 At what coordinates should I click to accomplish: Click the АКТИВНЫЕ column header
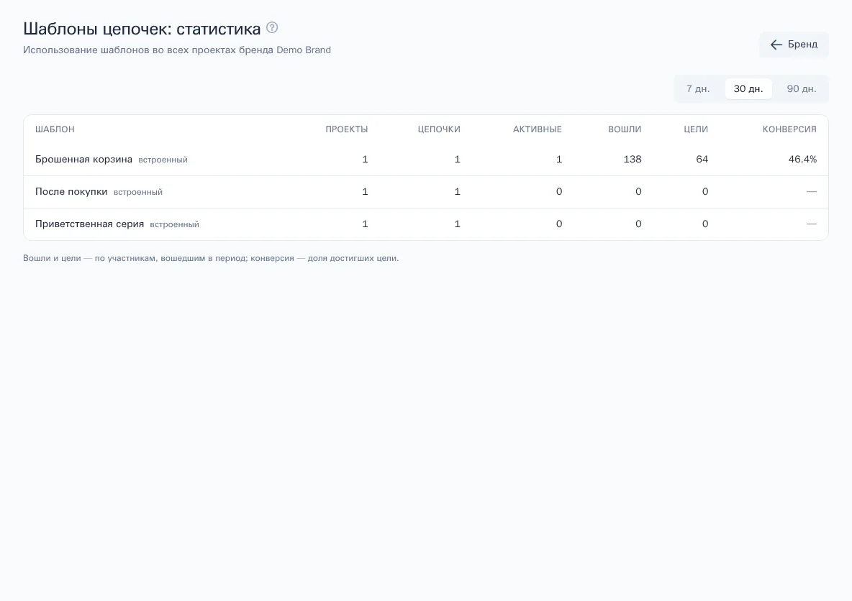click(538, 129)
